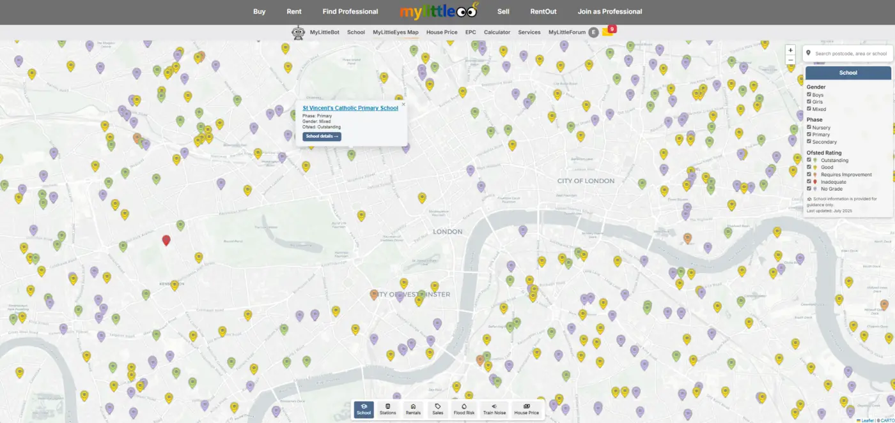Open the Rentals overlay on the map
The width and height of the screenshot is (895, 423).
[x=413, y=409]
